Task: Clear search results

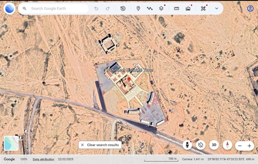Action: coord(100,145)
